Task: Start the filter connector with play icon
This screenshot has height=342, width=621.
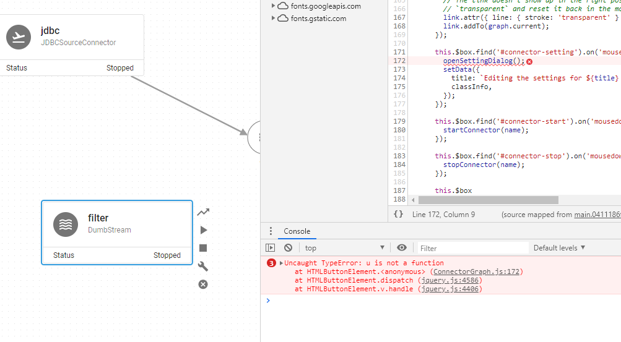Action: [x=204, y=230]
